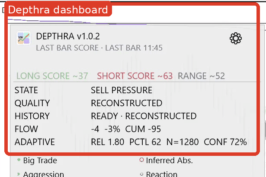The image size is (266, 177).
Task: Click the Reaction legend diamond marker
Action: (142, 174)
